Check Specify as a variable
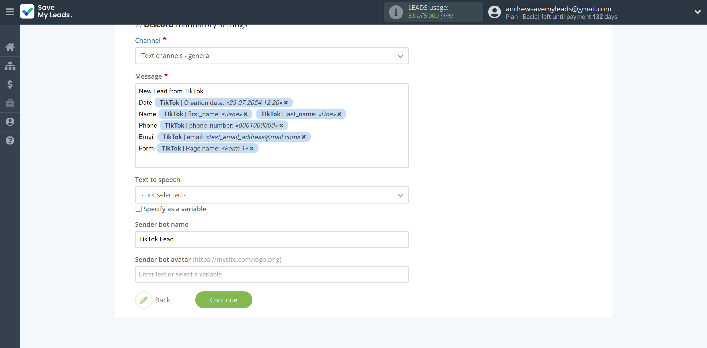The width and height of the screenshot is (707, 348). pos(139,209)
